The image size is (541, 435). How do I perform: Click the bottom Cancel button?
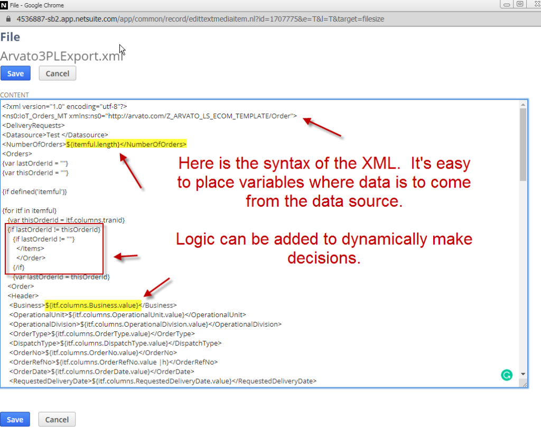57,420
